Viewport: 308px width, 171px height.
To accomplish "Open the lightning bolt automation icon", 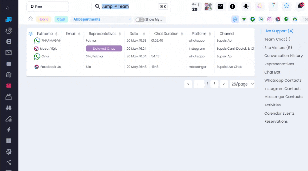I will tap(9, 130).
